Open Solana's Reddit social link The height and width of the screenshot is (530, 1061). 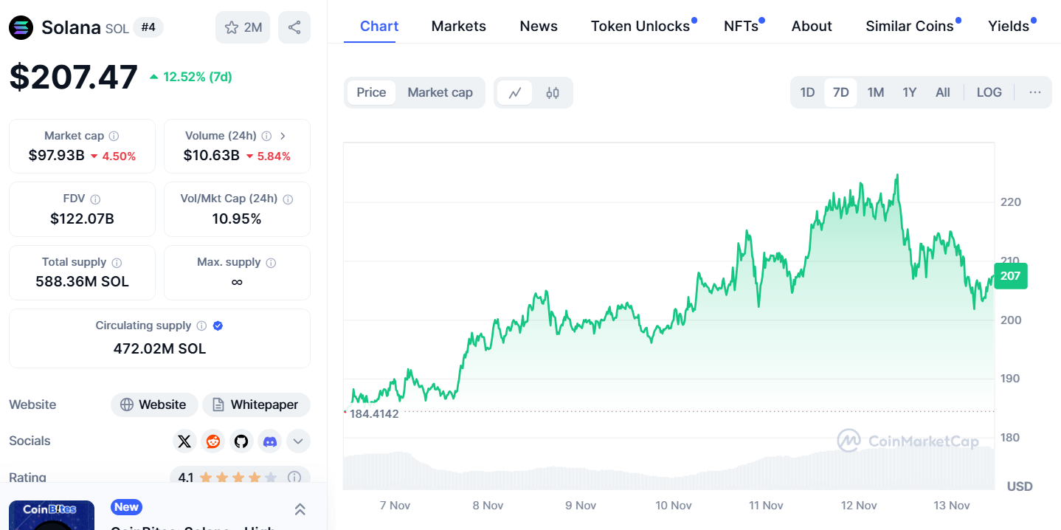point(213,441)
